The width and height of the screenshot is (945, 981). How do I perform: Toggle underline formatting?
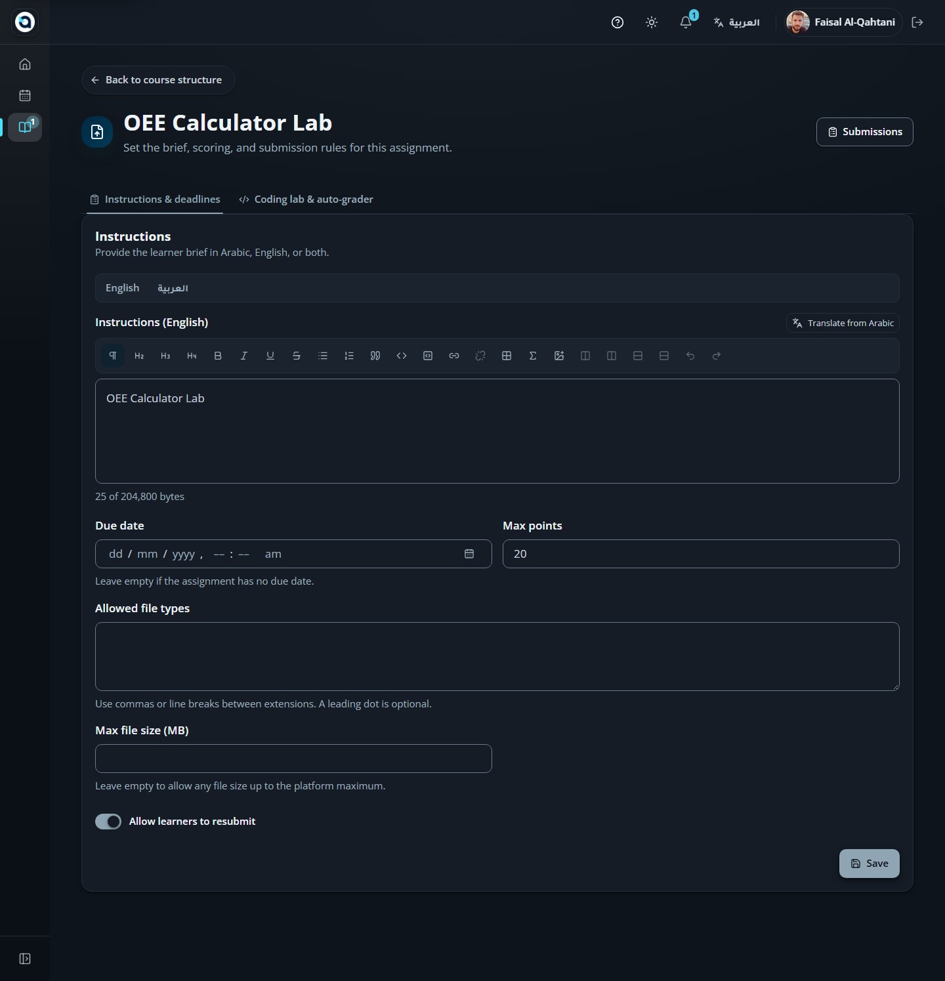coord(270,356)
